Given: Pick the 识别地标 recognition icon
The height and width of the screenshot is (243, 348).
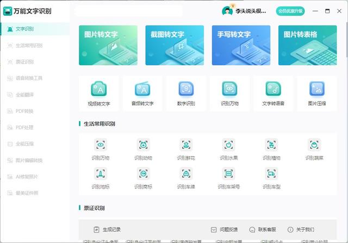Looking at the screenshot, I should click(x=100, y=174).
